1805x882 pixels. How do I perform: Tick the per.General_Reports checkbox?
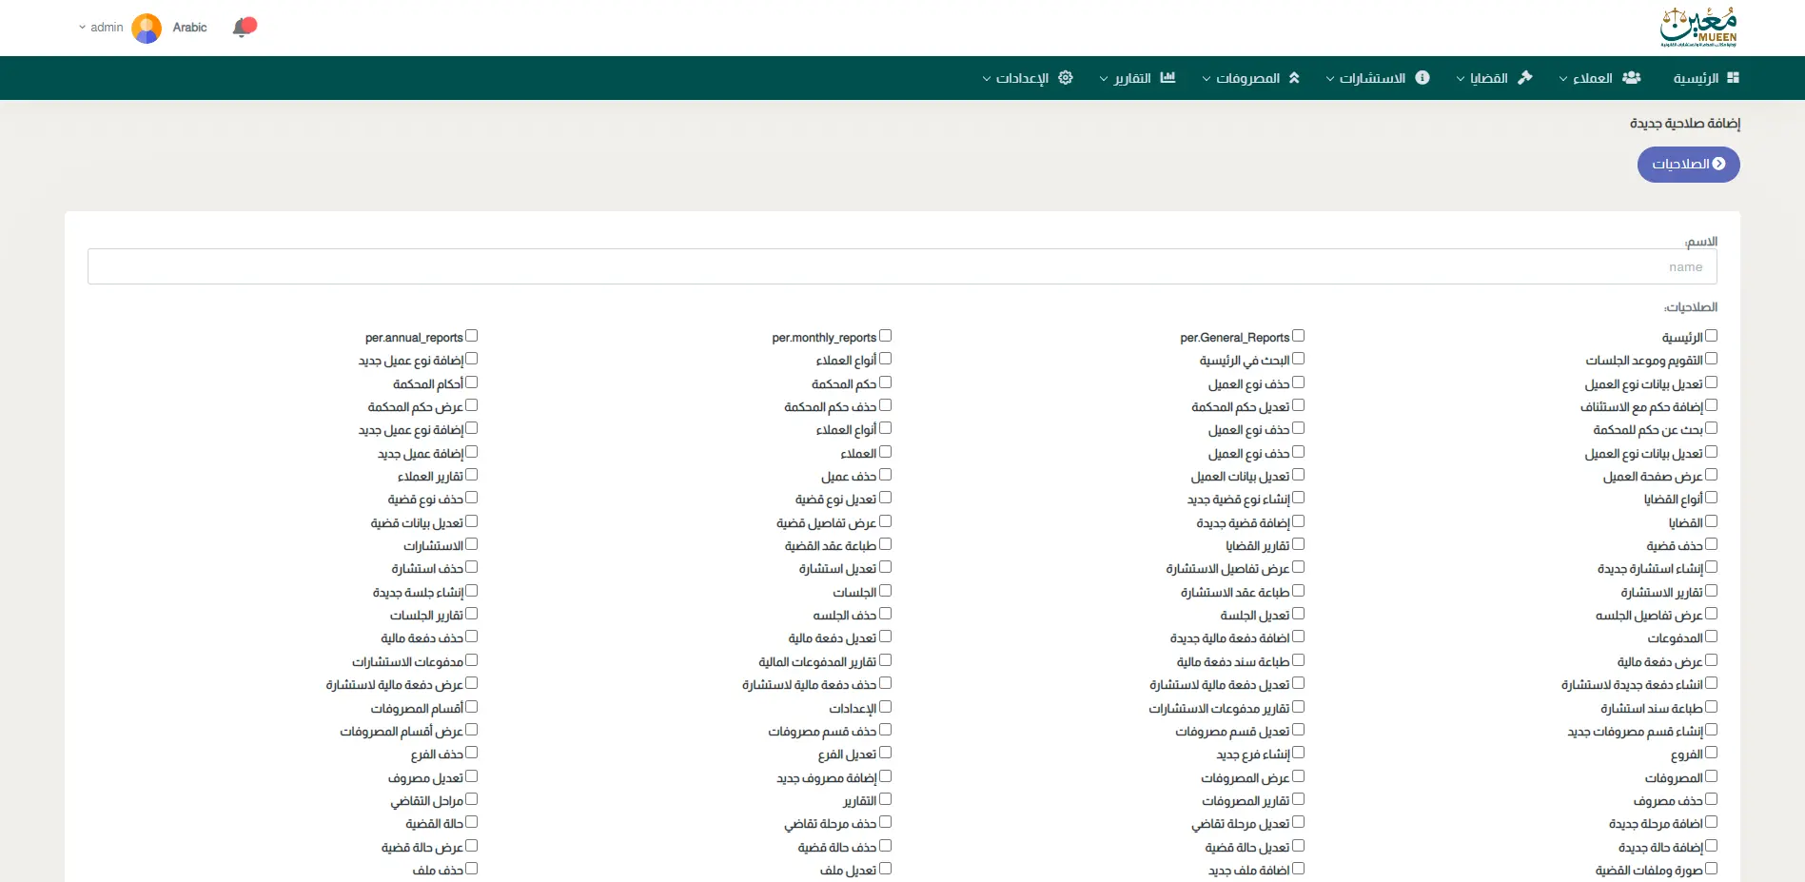(x=1299, y=336)
